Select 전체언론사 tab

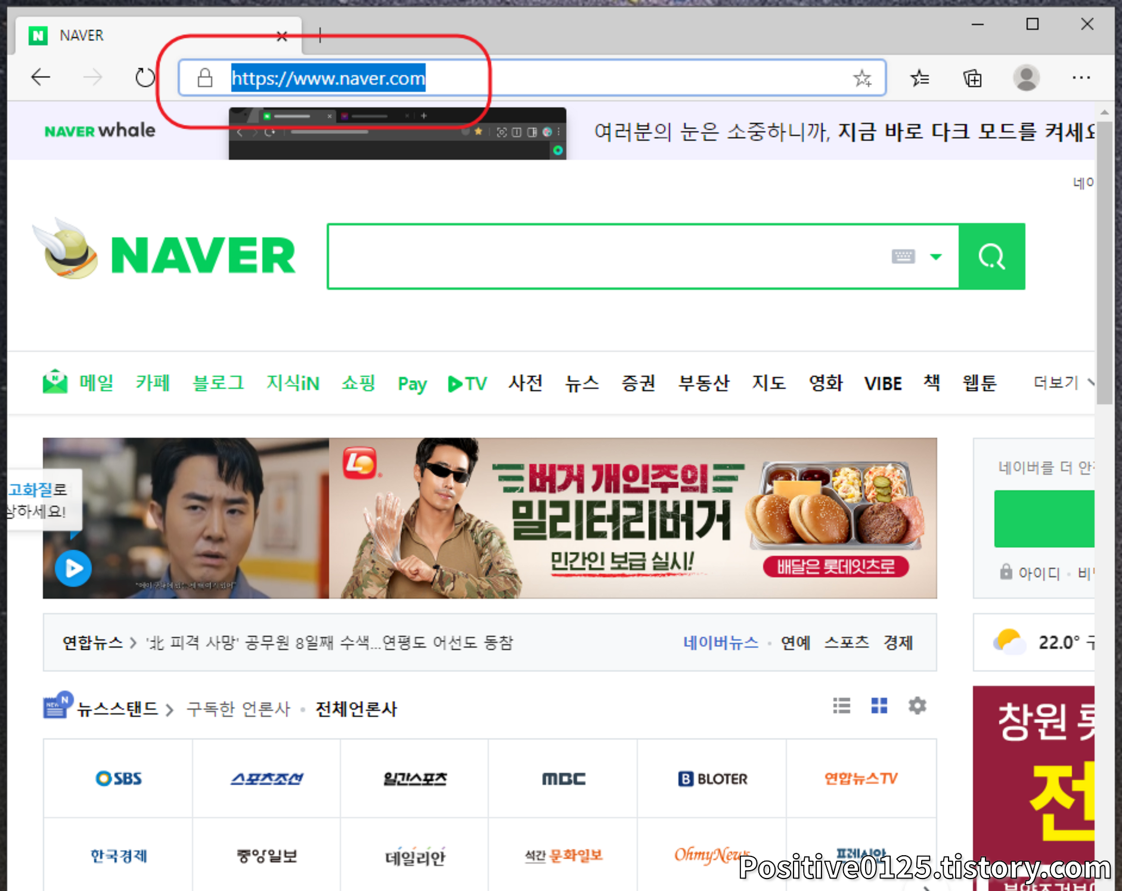pyautogui.click(x=356, y=709)
